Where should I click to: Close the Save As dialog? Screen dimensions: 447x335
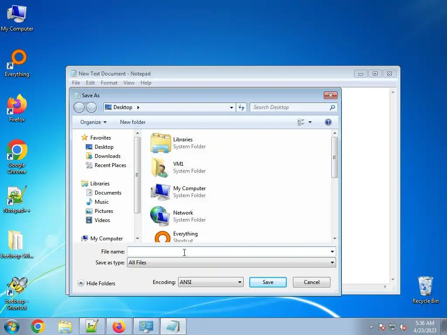330,96
